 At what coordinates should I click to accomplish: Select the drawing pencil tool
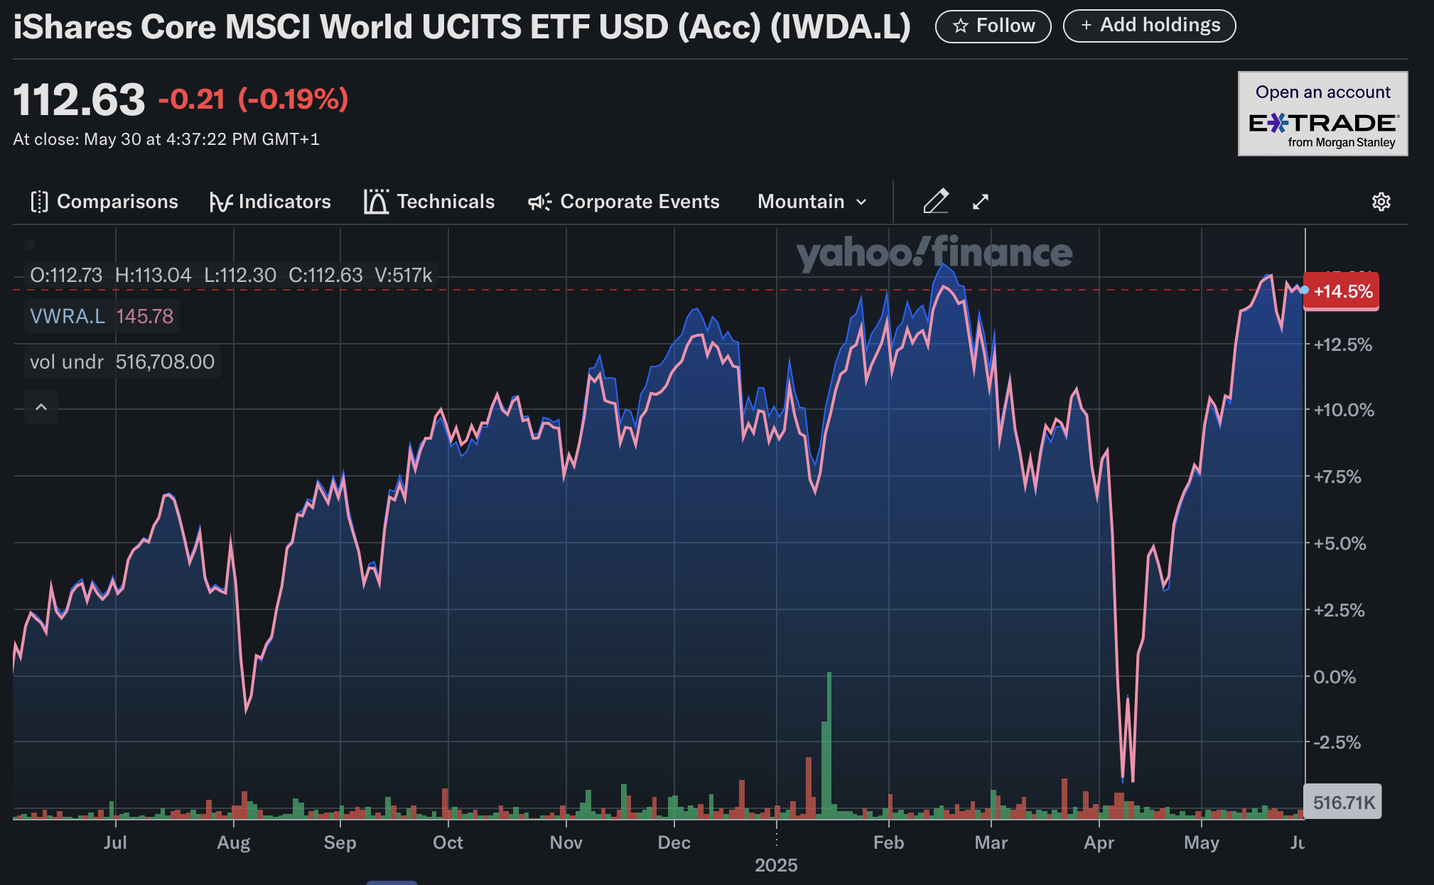coord(937,201)
